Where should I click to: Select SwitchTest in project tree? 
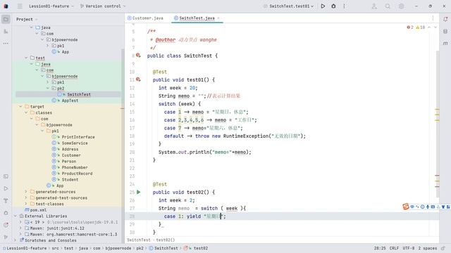pyautogui.click(x=79, y=94)
